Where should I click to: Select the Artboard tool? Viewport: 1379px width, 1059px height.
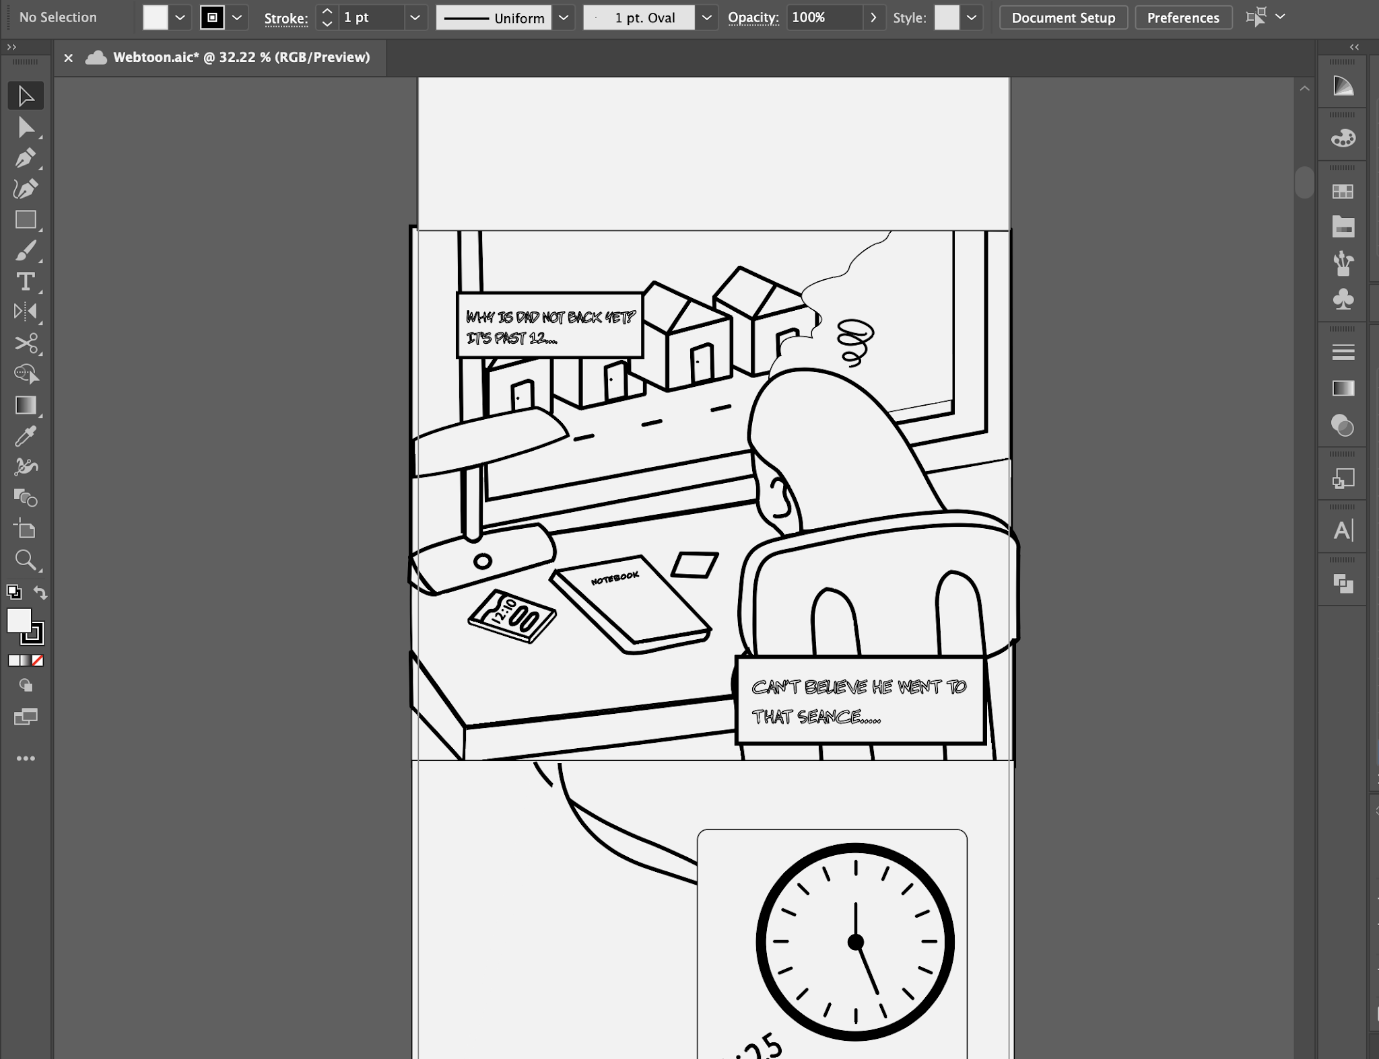(x=26, y=529)
